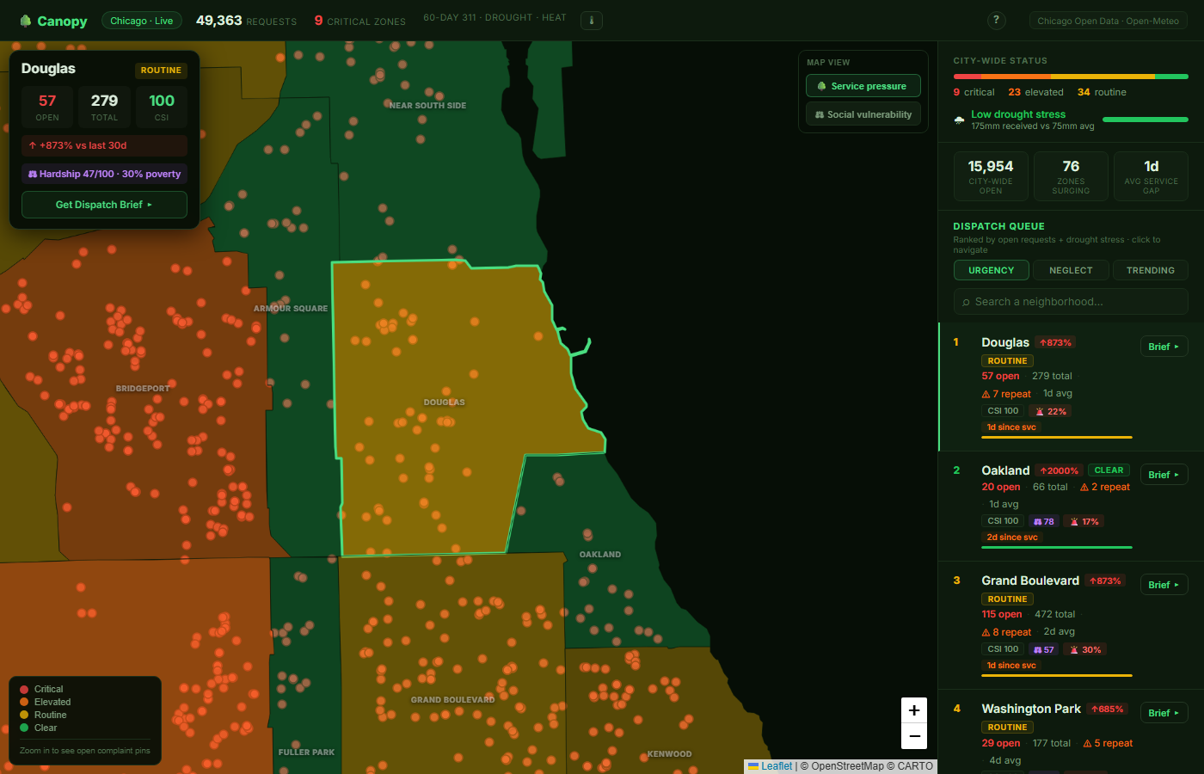This screenshot has height=774, width=1204.
Task: Expand Get Dispatch Brief for Douglas
Action: [104, 205]
